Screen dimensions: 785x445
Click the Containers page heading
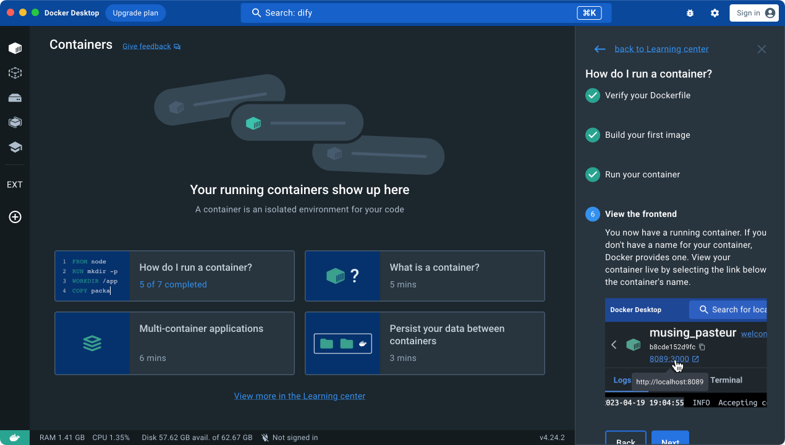[81, 44]
